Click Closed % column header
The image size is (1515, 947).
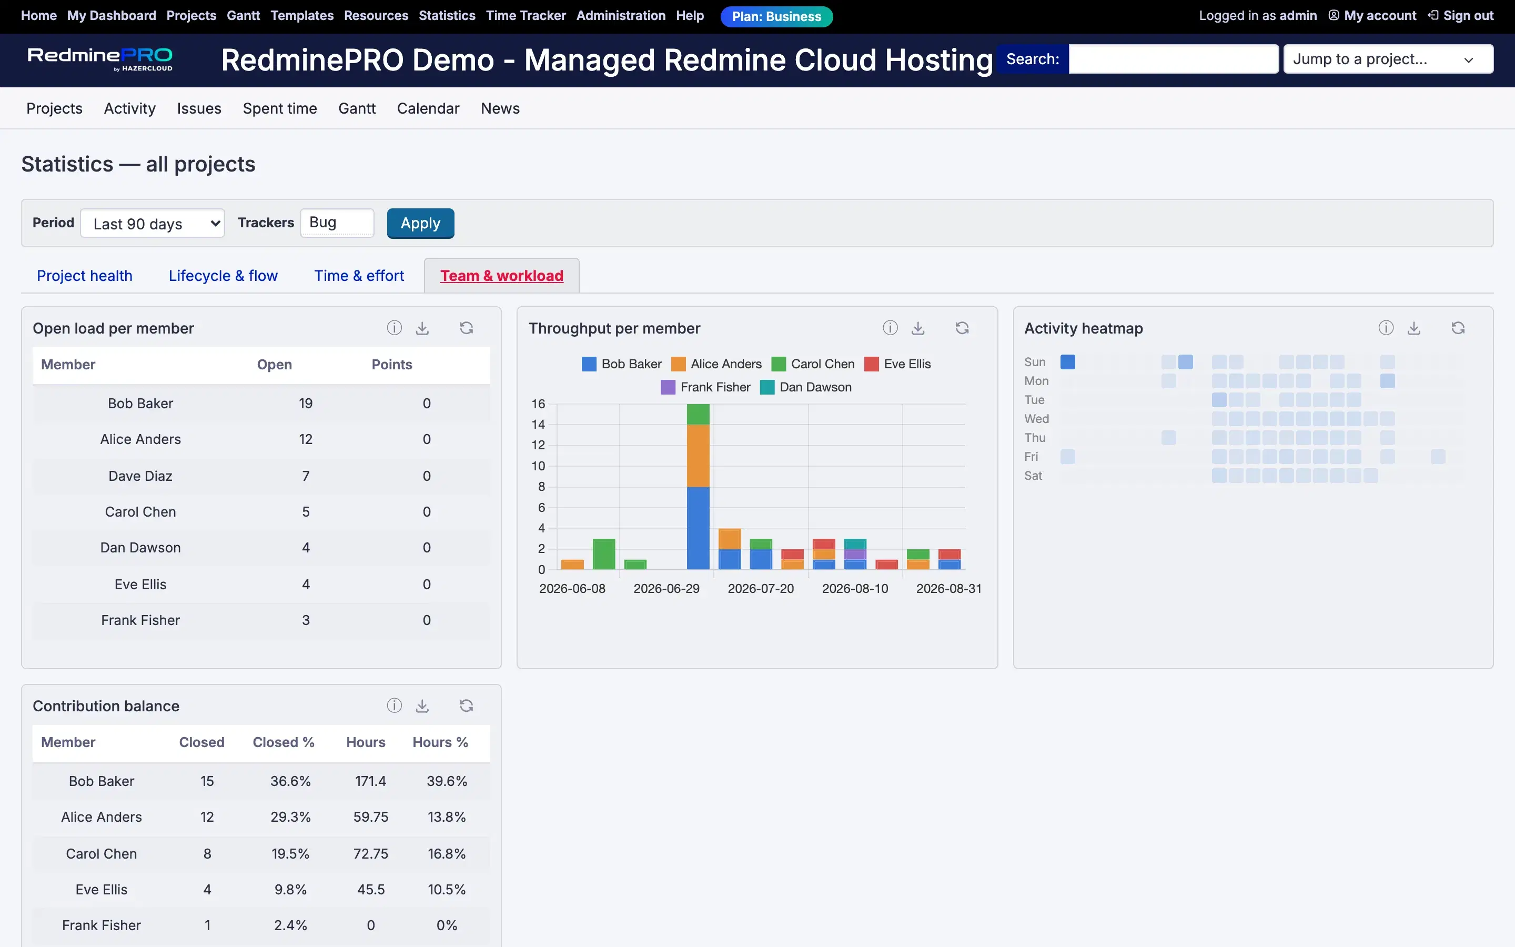coord(284,742)
